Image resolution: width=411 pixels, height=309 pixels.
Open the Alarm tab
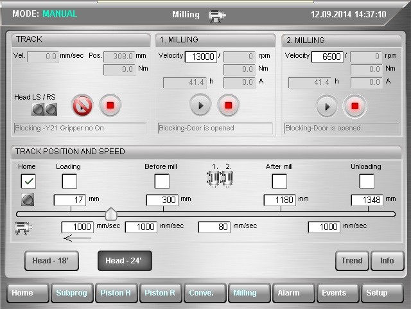tap(293, 293)
